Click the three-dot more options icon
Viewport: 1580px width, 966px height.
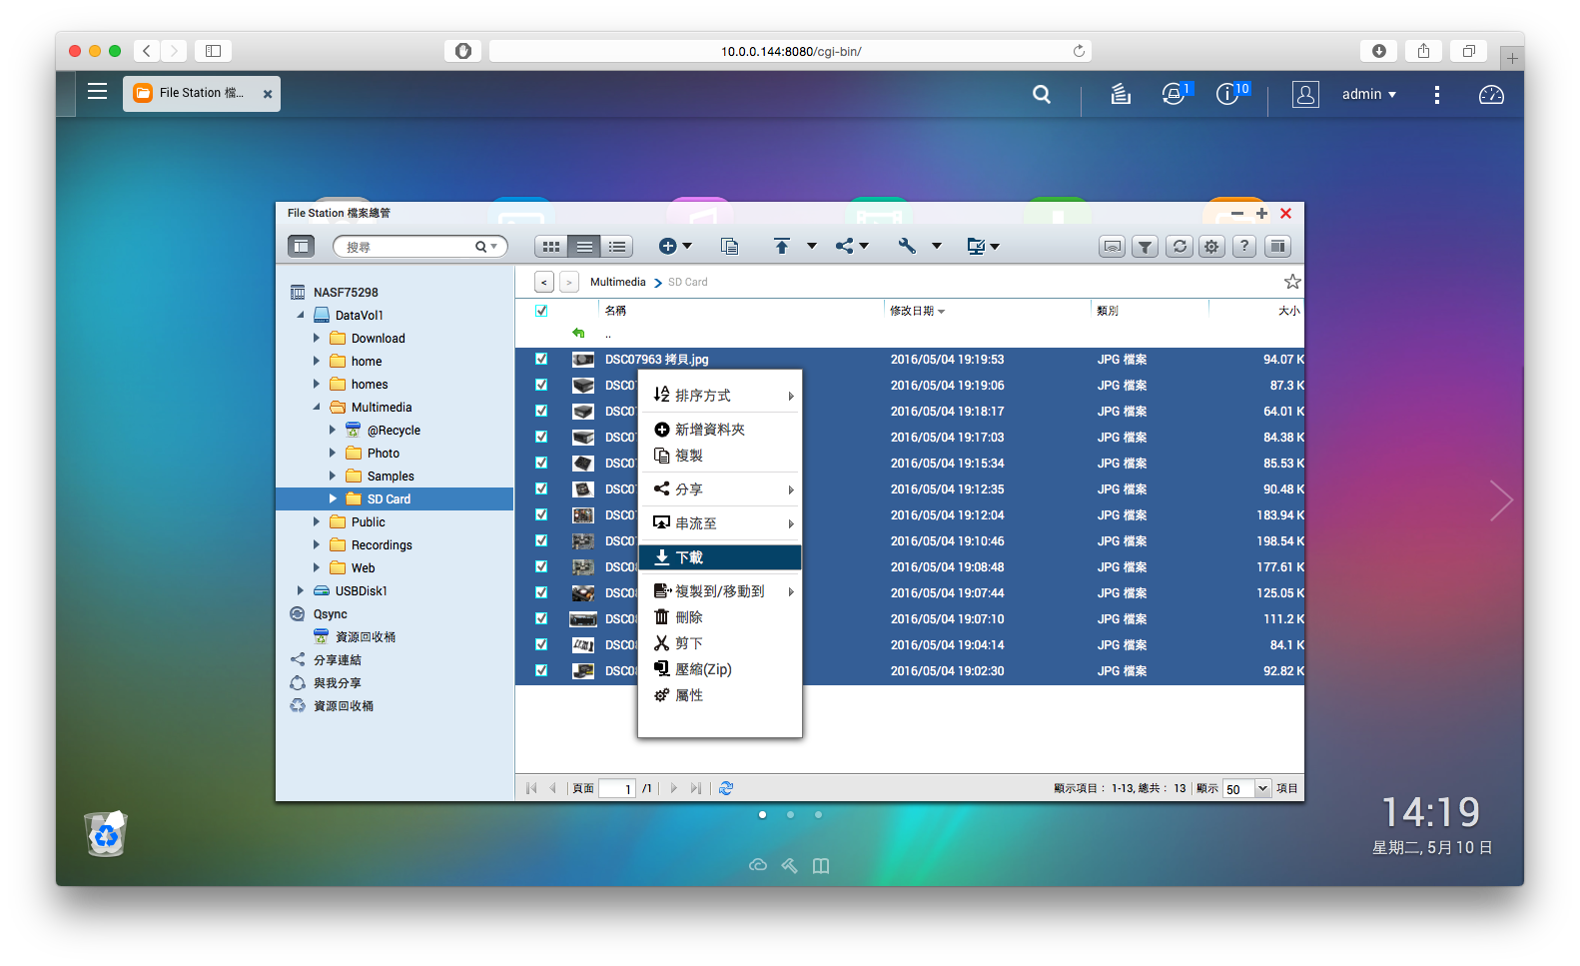pyautogui.click(x=1437, y=94)
